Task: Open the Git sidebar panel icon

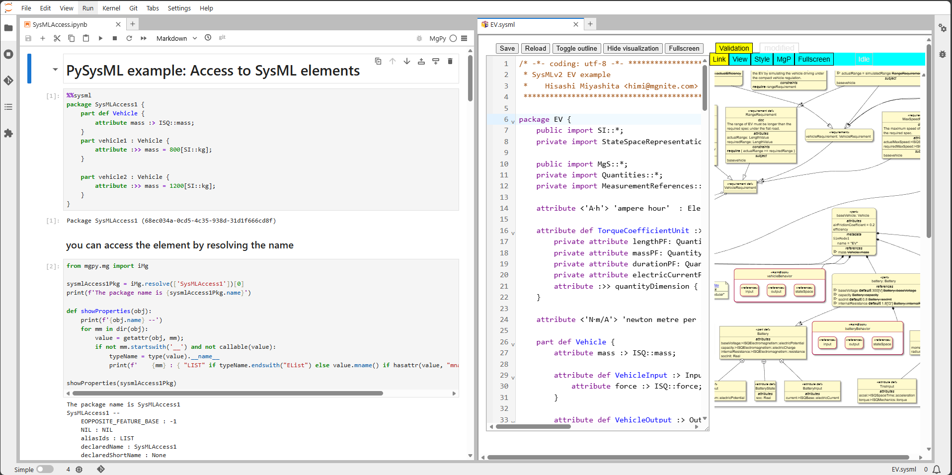Action: point(8,80)
